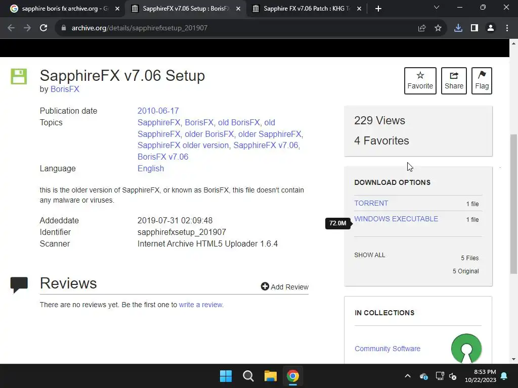Image resolution: width=518 pixels, height=388 pixels.
Task: Flag this item using the Flag button
Action: click(x=482, y=81)
